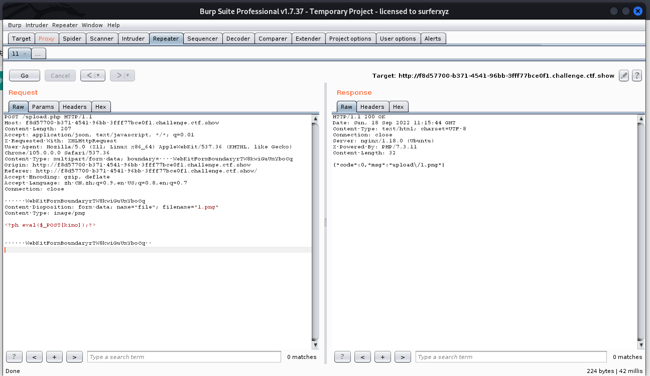The width and height of the screenshot is (650, 376).
Task: Switch to the Scanner tab
Action: (102, 39)
